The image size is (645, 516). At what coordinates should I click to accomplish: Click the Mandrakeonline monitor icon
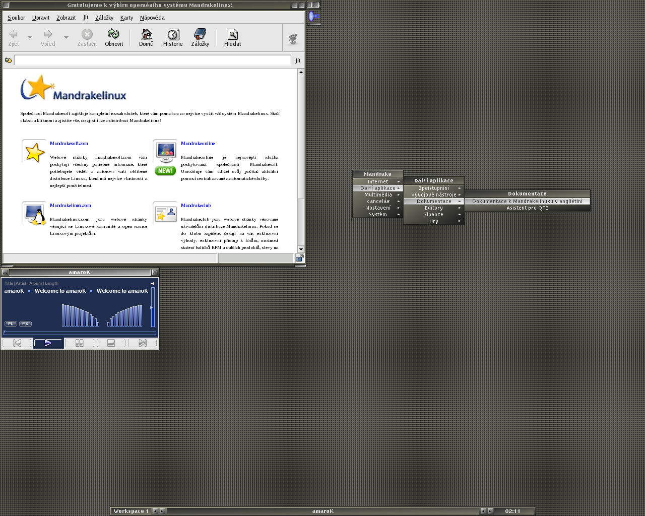(x=165, y=152)
